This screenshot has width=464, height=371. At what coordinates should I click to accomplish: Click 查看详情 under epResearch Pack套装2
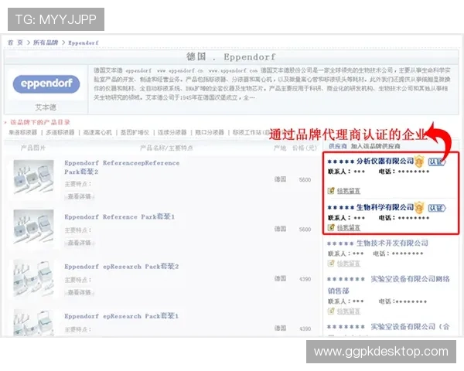click(x=79, y=292)
